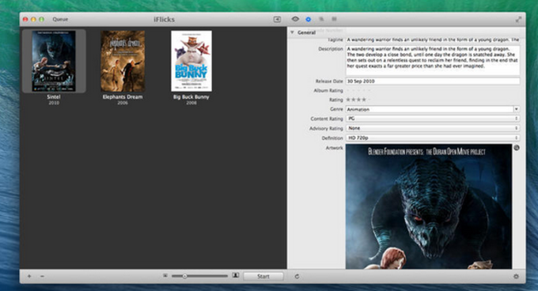The width and height of the screenshot is (538, 291).
Task: Click into the Description text box
Action: click(x=433, y=60)
